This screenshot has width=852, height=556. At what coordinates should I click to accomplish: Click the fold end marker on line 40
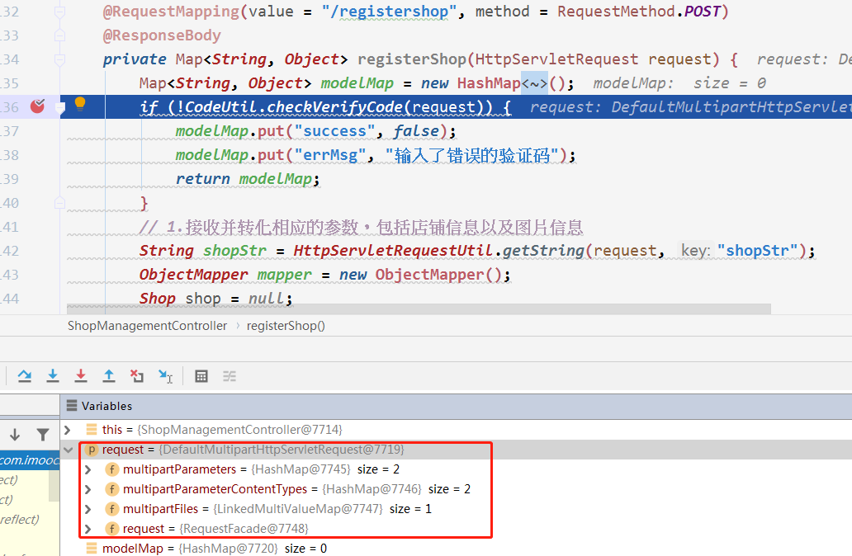[59, 203]
